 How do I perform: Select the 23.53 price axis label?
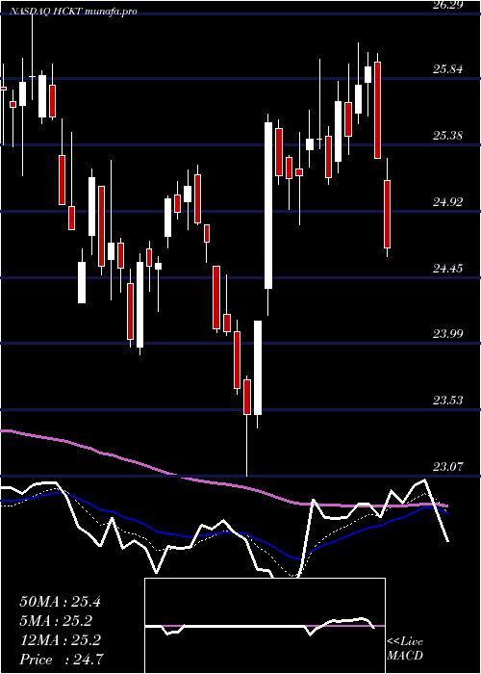(x=448, y=401)
